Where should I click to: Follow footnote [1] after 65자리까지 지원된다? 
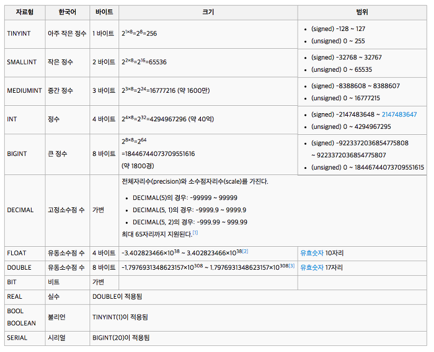pos(195,233)
